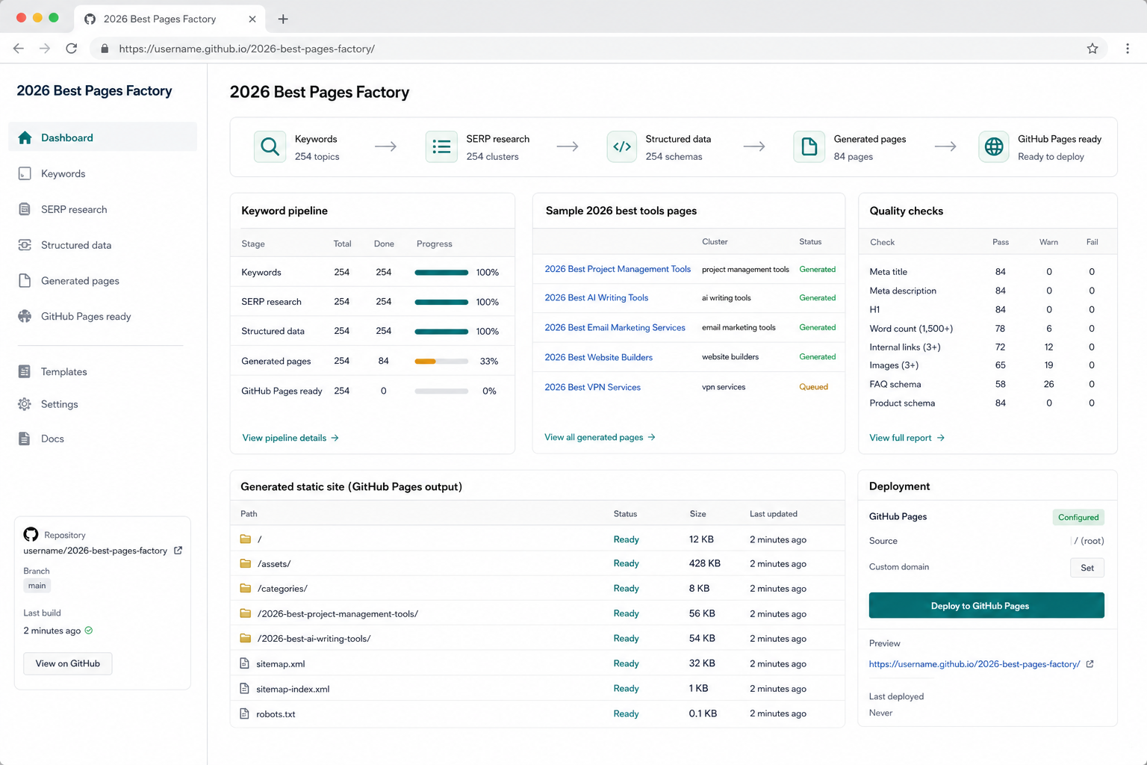Click the bookmark star icon in address bar

pyautogui.click(x=1092, y=49)
